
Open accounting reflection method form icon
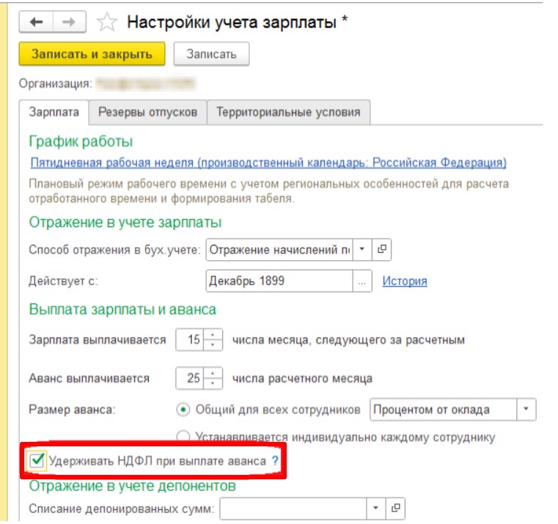pyautogui.click(x=381, y=250)
